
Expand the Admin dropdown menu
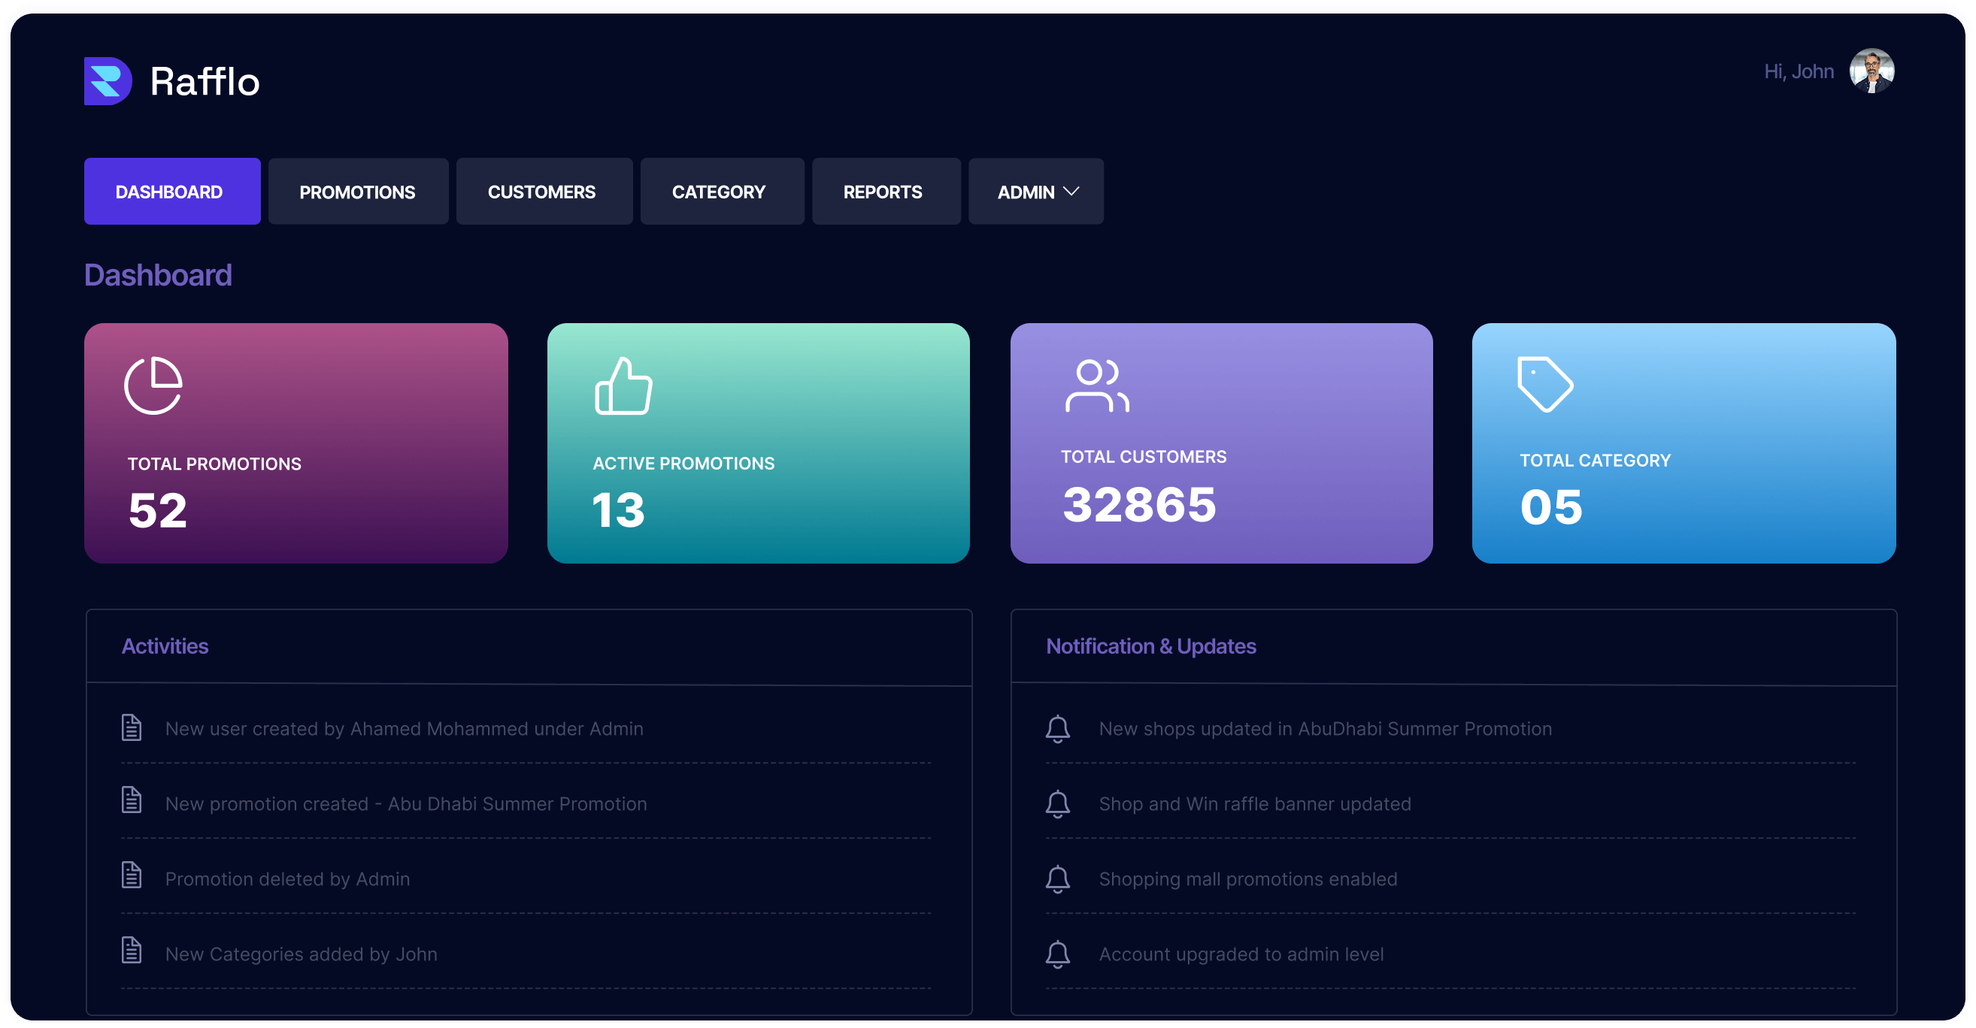[x=1035, y=191]
